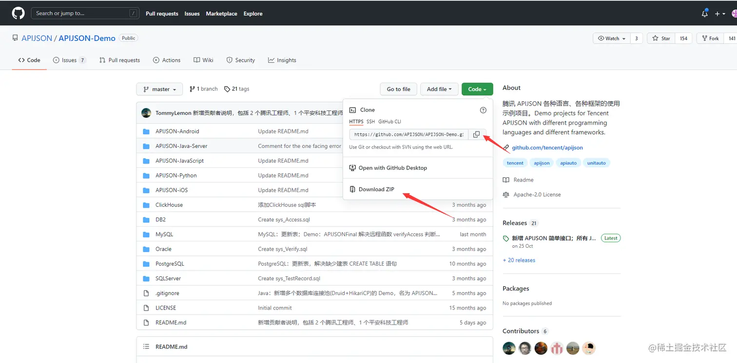
Task: Open the master branch dropdown
Action: click(159, 89)
